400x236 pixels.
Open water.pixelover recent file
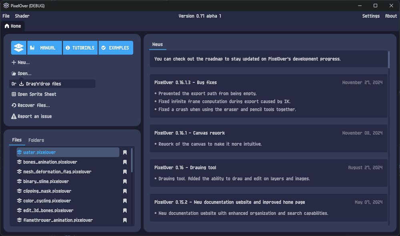(68, 152)
